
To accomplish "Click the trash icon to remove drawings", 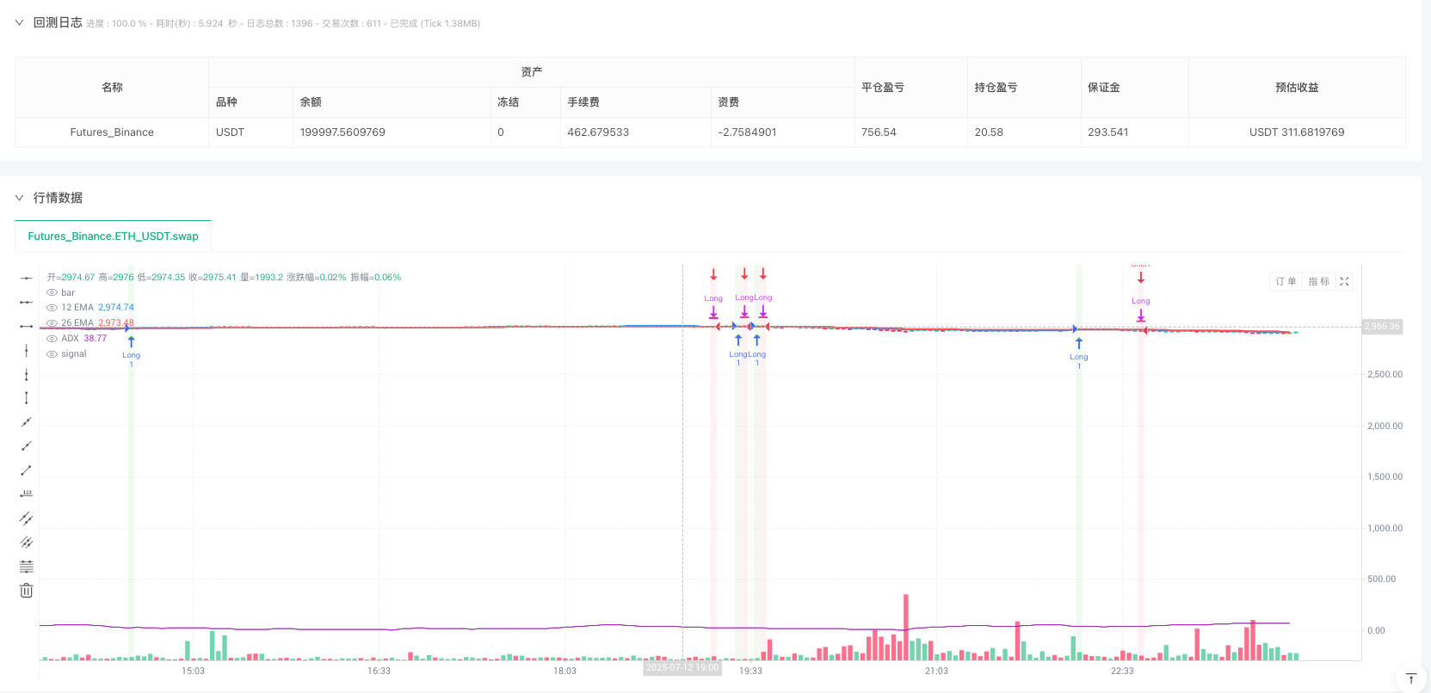I will pyautogui.click(x=27, y=591).
